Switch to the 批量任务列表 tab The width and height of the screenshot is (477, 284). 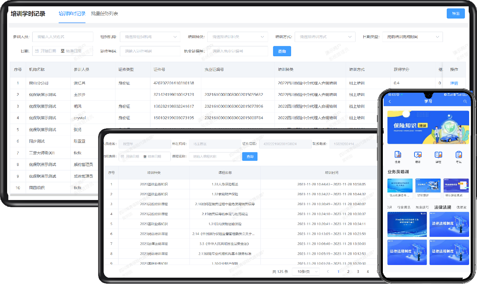pyautogui.click(x=104, y=13)
